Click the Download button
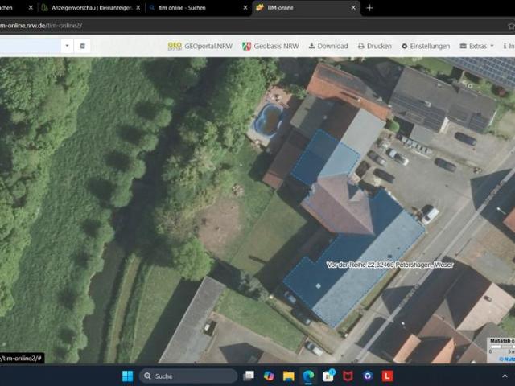Image resolution: width=515 pixels, height=386 pixels. pos(328,47)
